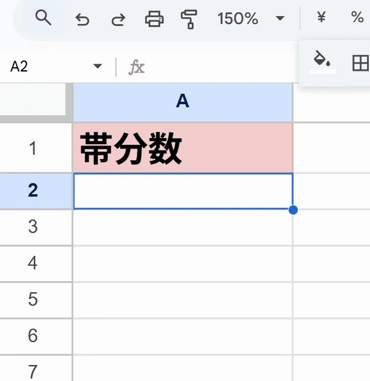Open the borders grid tool
370x381 pixels.
point(361,63)
